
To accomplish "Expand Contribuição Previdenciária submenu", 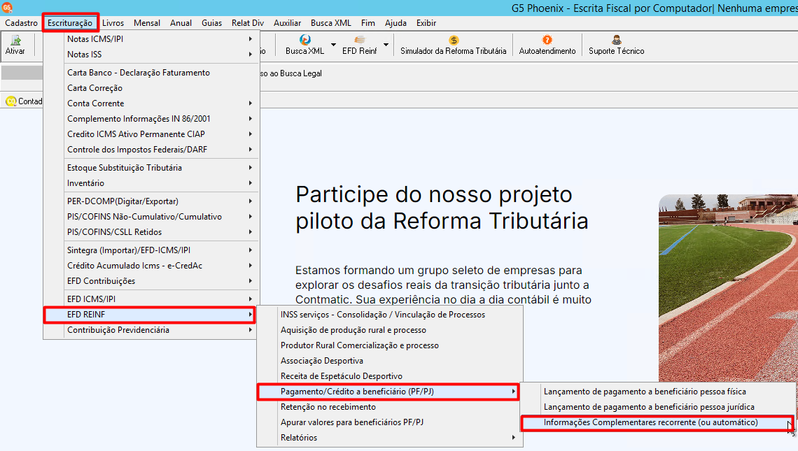I will click(x=251, y=330).
